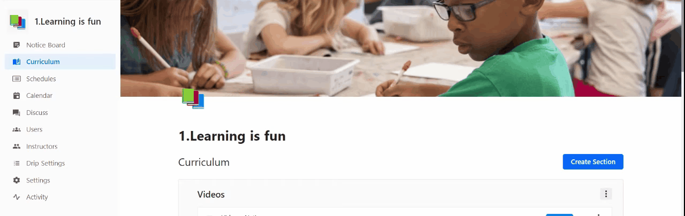Go to Users via people icon
685x216 pixels.
pos(17,129)
